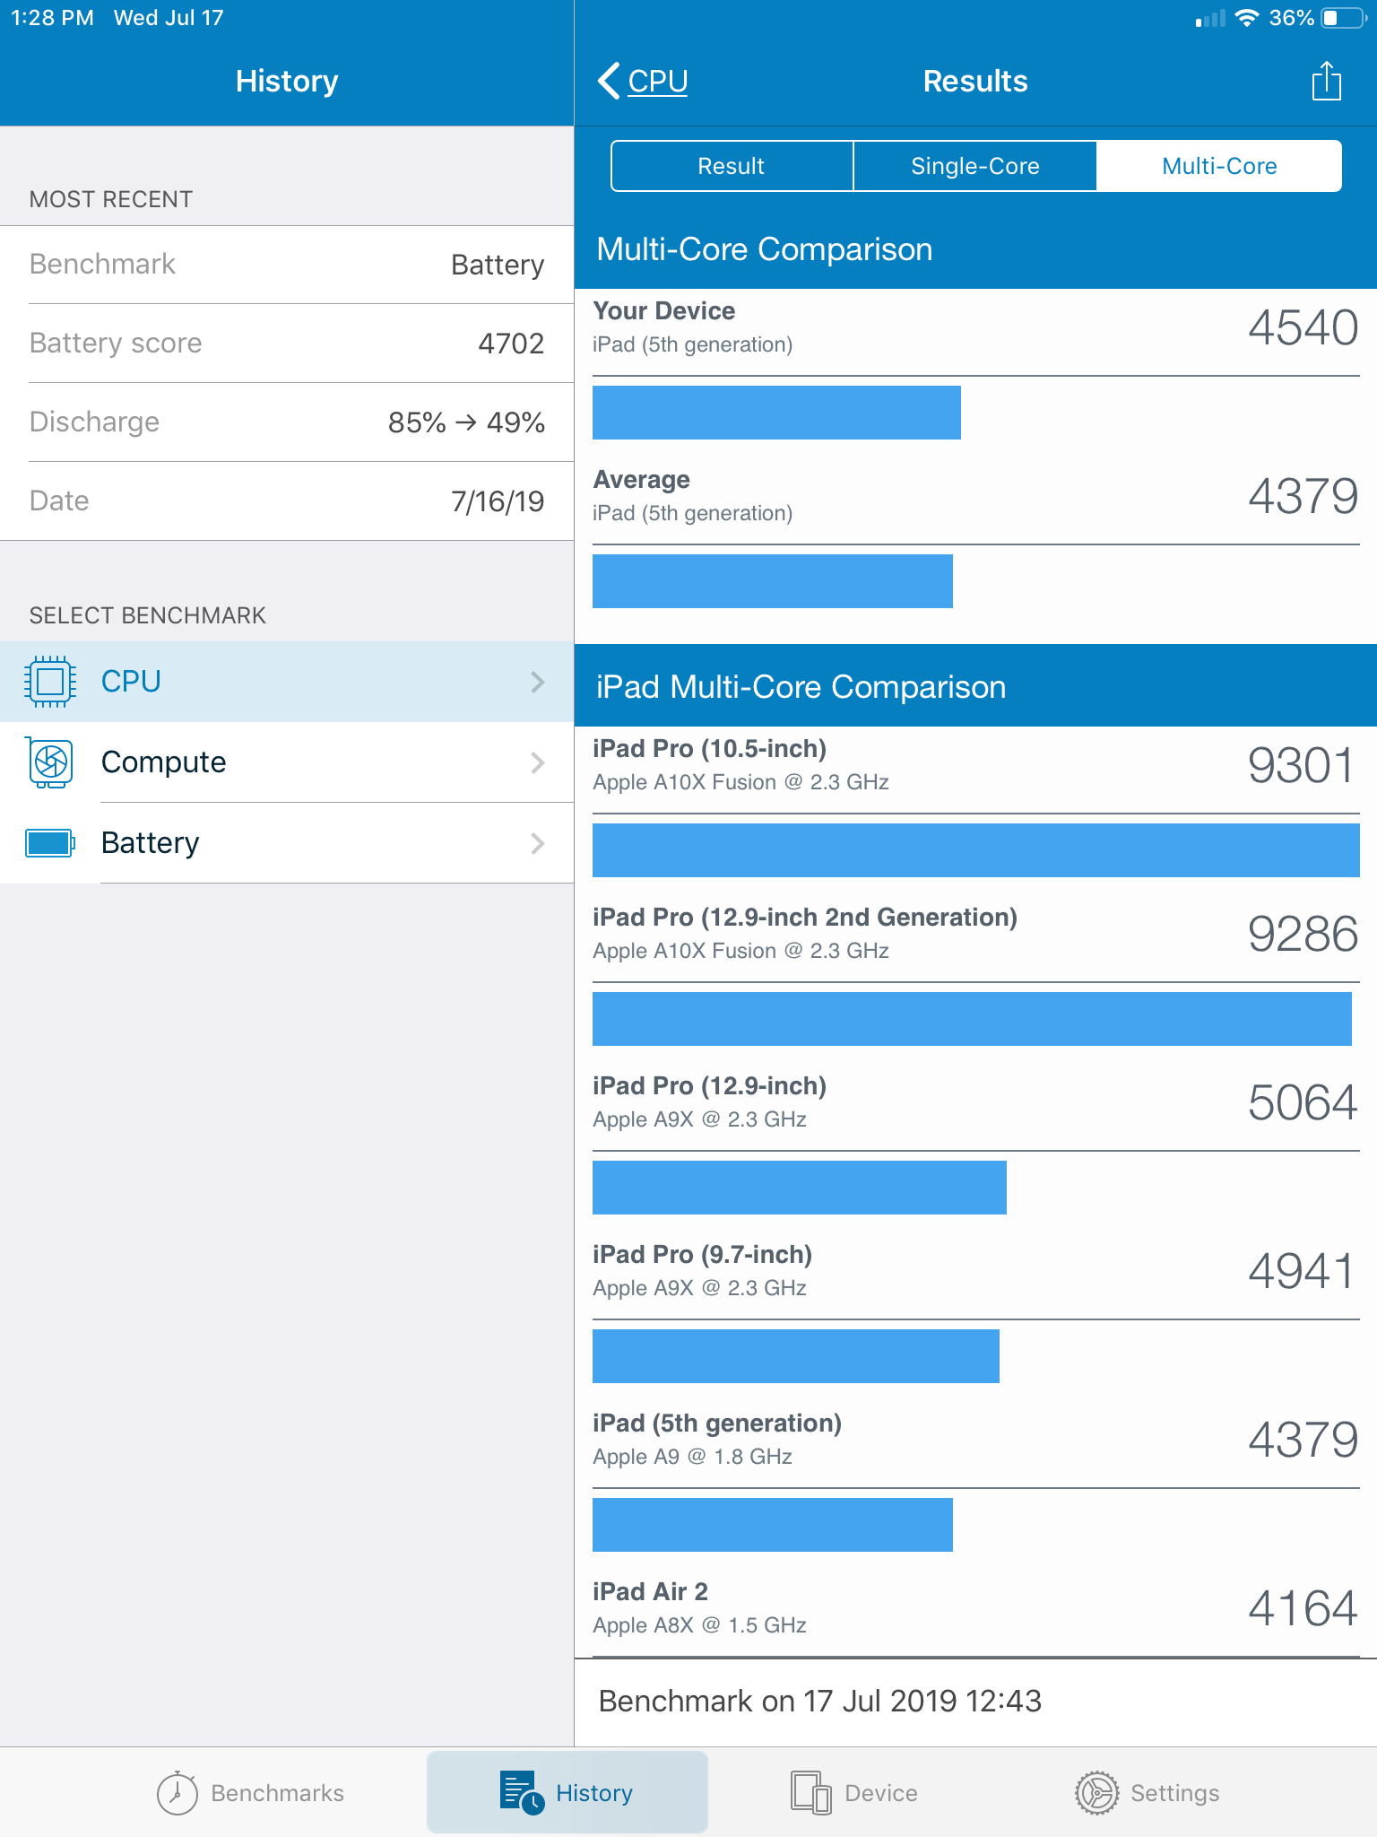Open the CPU benchmark history
The width and height of the screenshot is (1377, 1837).
click(x=287, y=682)
